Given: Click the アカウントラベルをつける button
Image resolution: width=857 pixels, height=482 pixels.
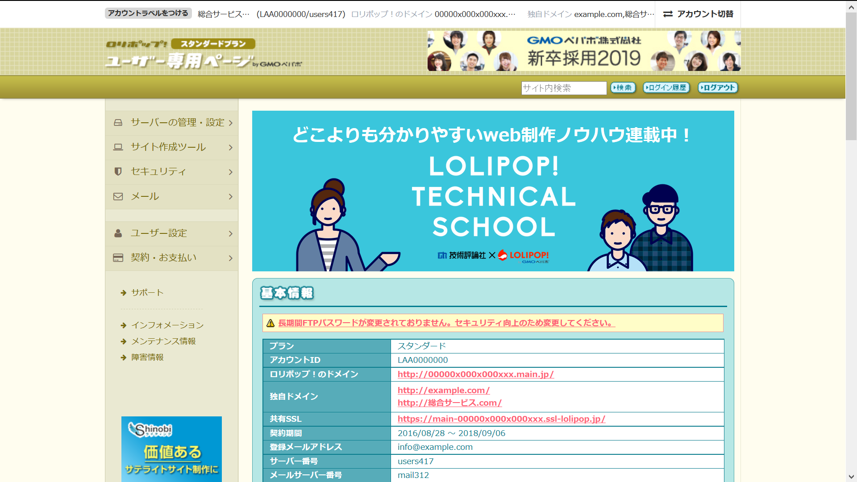Looking at the screenshot, I should click(148, 13).
